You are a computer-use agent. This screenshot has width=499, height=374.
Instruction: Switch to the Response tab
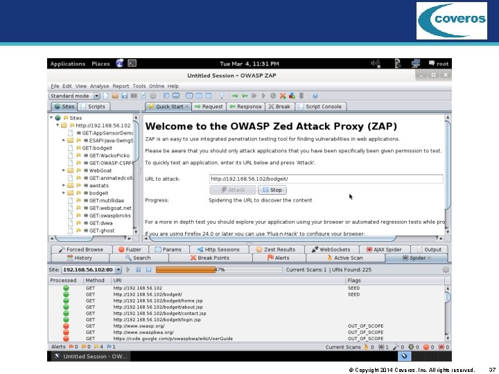tap(245, 107)
